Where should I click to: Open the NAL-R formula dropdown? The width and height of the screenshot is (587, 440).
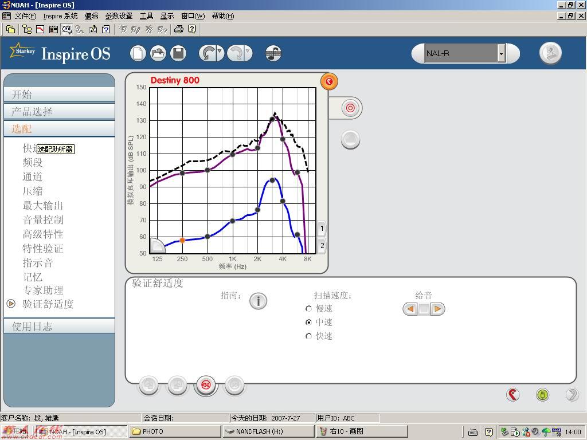(501, 53)
